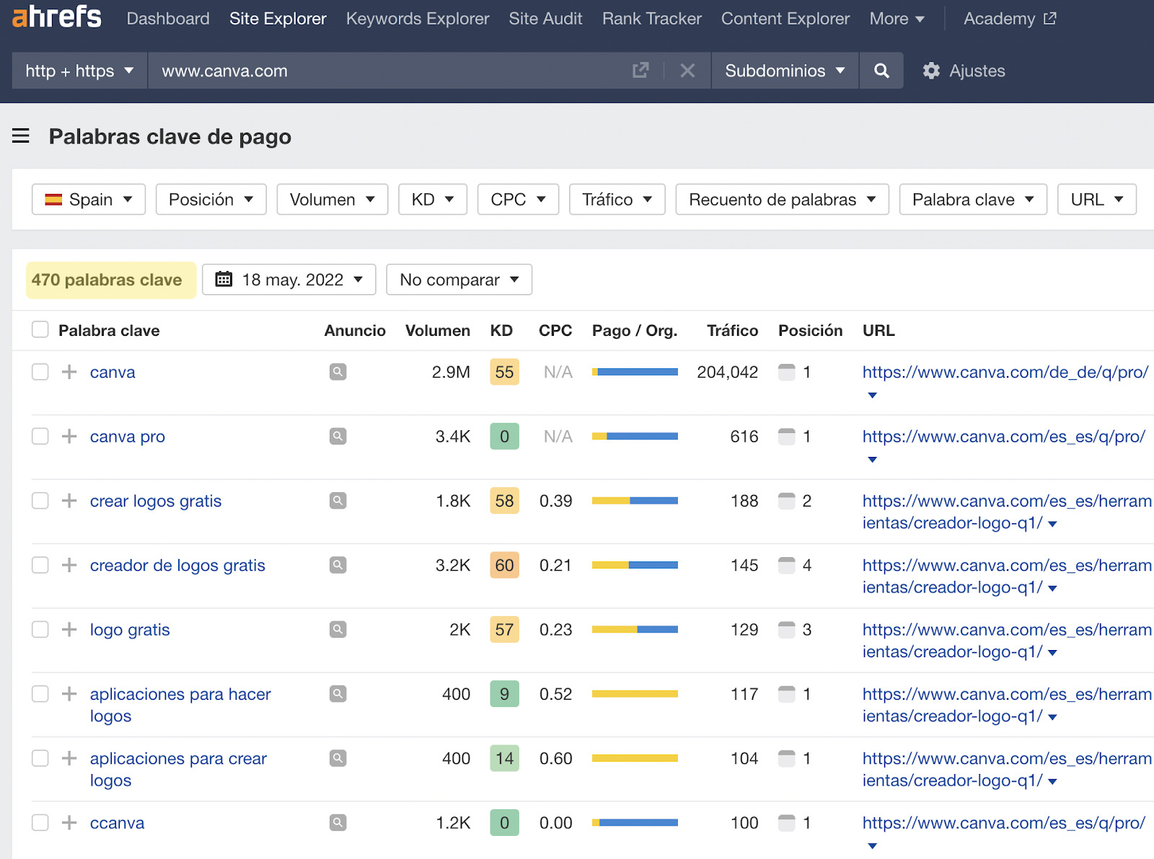Open the Tráfico filter dropdown
Viewport: 1154px width, 859px height.
pos(617,199)
